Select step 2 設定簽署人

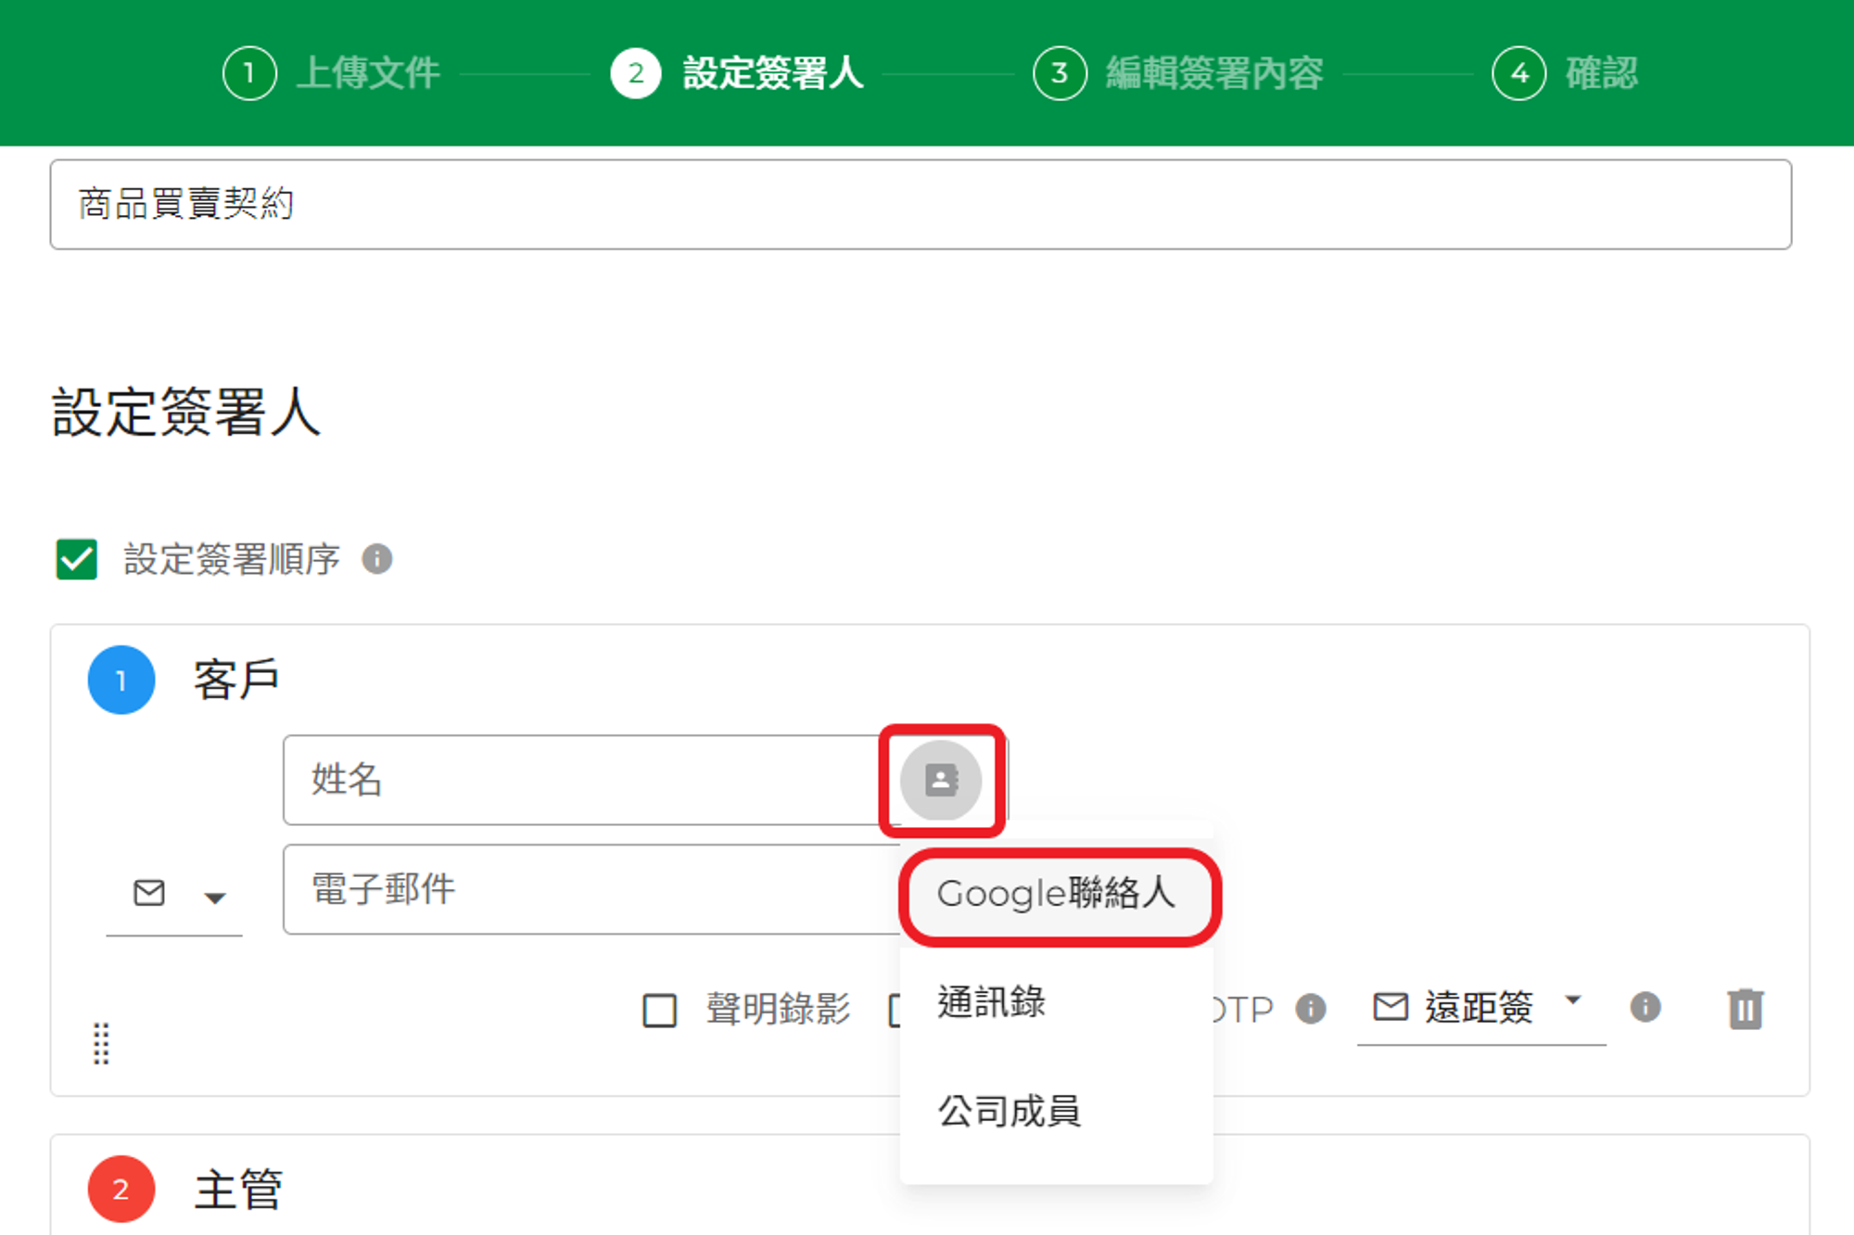point(738,73)
